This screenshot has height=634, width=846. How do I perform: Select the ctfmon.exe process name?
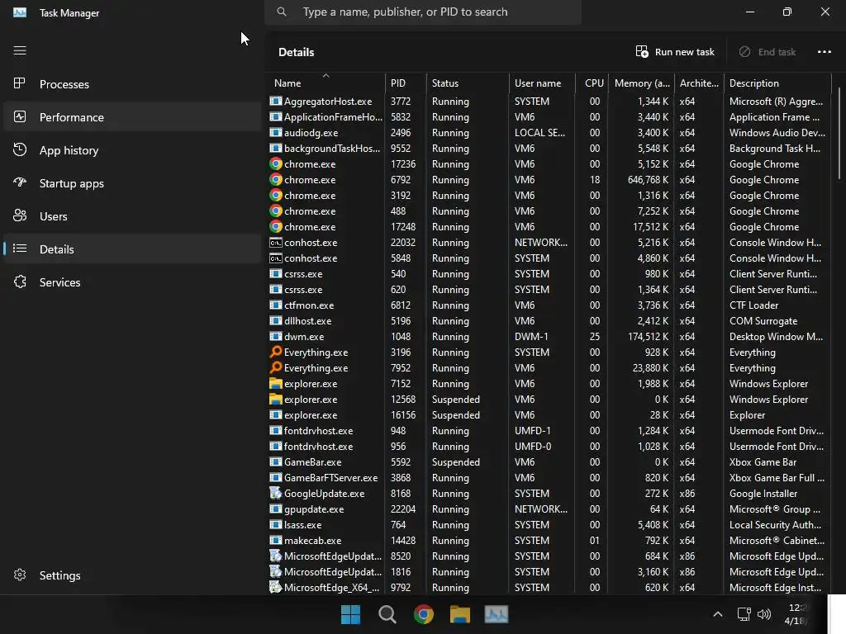pos(309,305)
